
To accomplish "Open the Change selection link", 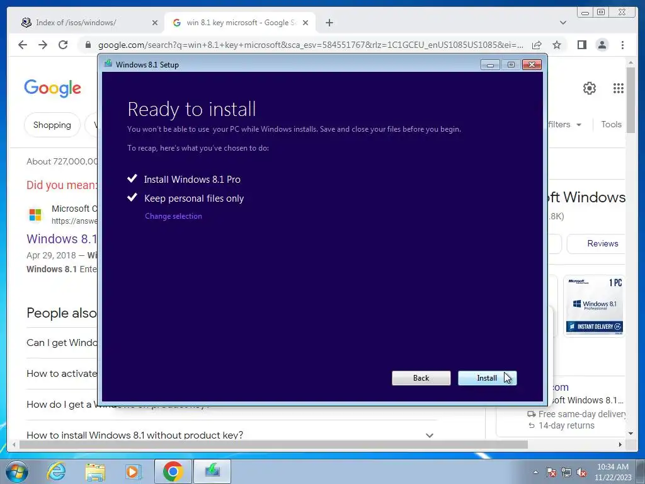I will (173, 216).
